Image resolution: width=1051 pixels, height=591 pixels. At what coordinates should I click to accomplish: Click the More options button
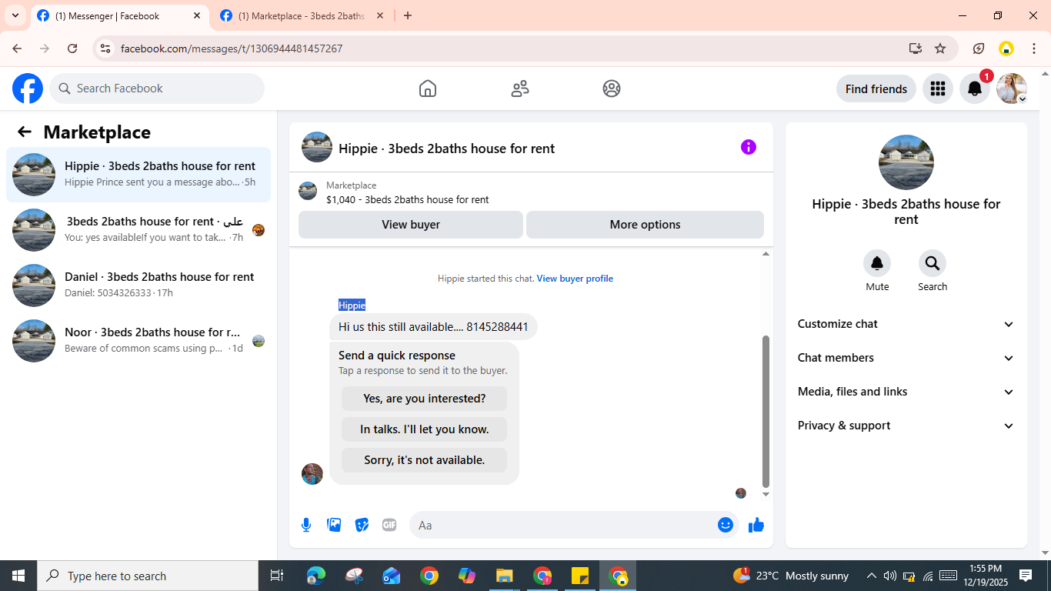tap(645, 225)
